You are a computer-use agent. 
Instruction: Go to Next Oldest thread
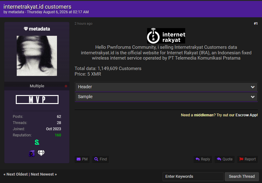click(x=17, y=174)
